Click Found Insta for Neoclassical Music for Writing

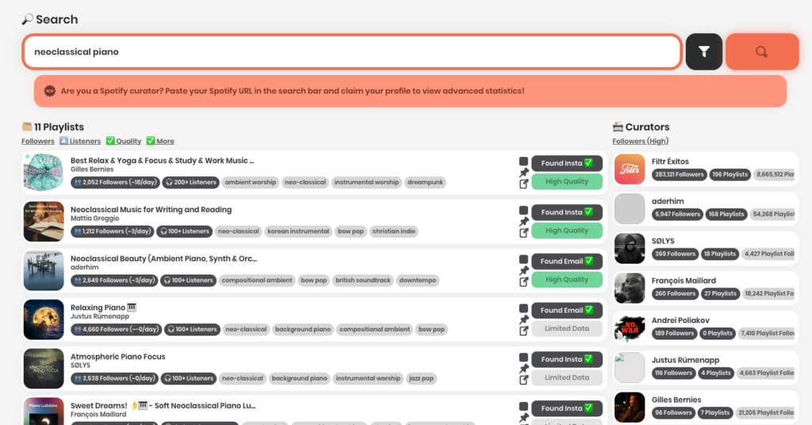pyautogui.click(x=567, y=212)
